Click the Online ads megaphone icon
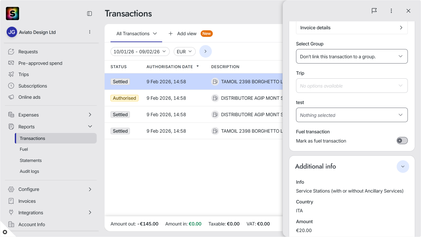The width and height of the screenshot is (421, 237). [11, 97]
